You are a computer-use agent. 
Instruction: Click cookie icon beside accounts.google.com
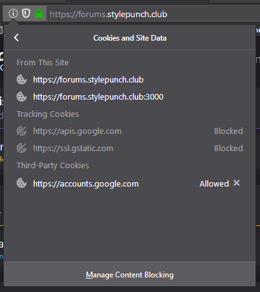(22, 183)
